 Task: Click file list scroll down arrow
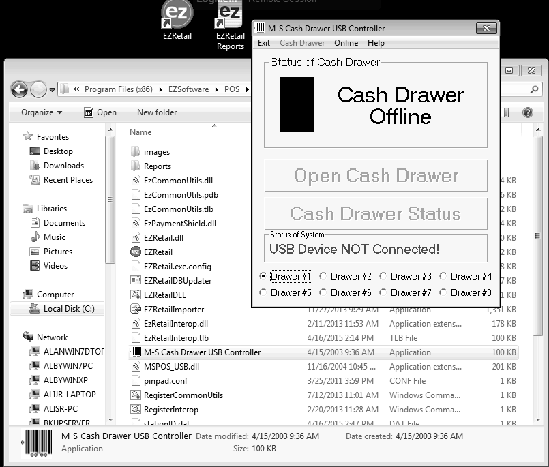point(538,419)
